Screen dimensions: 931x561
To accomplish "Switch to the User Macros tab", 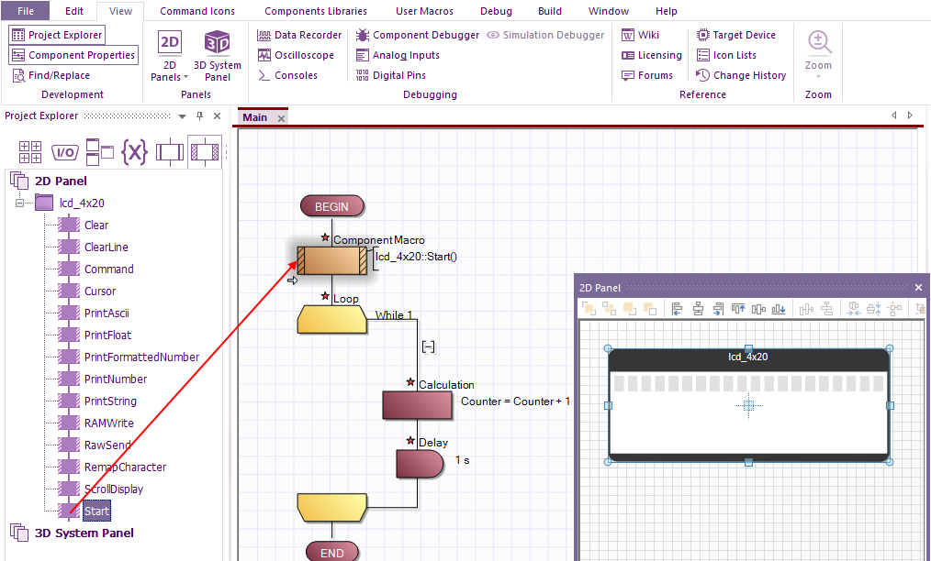I will (424, 11).
